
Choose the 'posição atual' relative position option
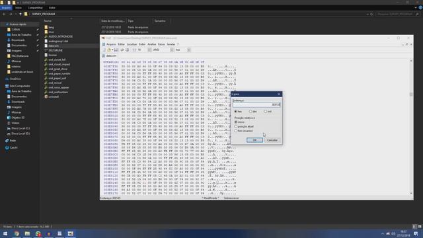click(236, 126)
